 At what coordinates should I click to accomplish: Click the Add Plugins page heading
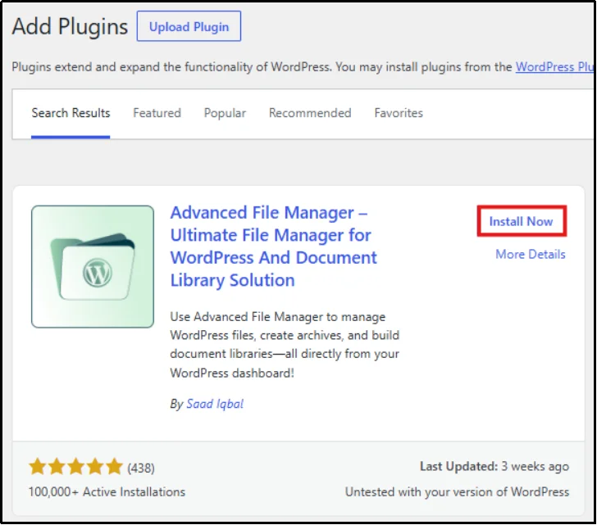pyautogui.click(x=70, y=26)
